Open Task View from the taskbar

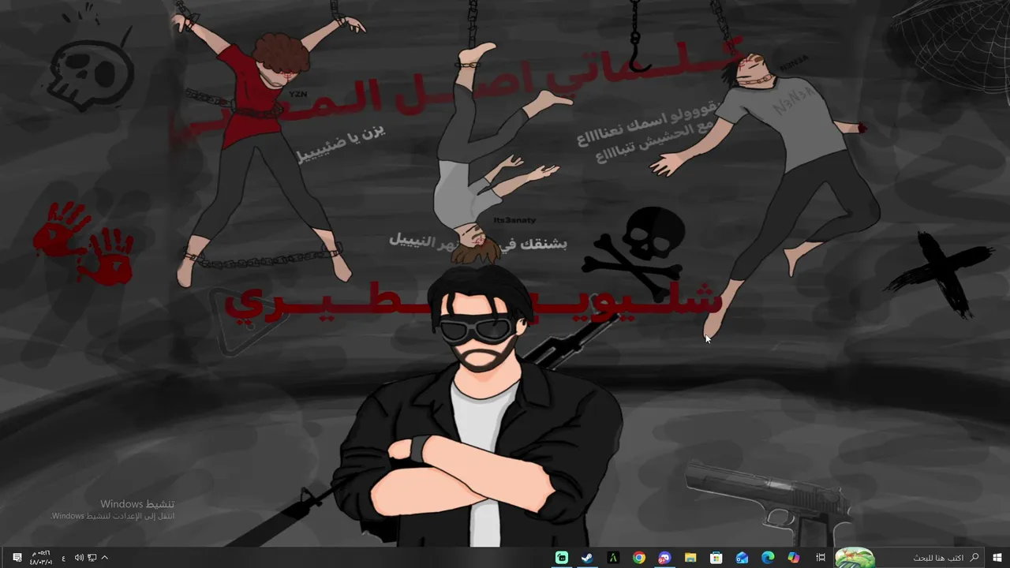pos(821,558)
